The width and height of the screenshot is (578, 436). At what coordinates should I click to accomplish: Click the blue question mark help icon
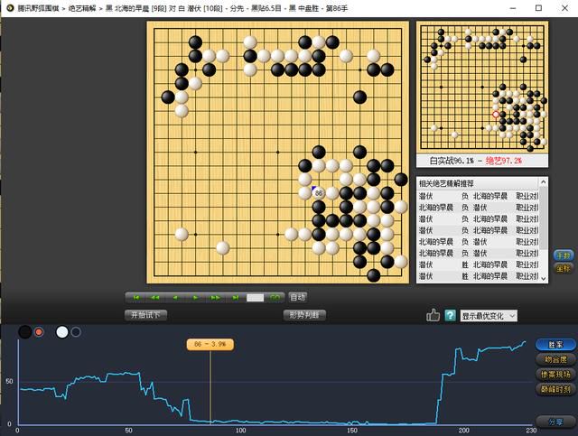click(450, 315)
